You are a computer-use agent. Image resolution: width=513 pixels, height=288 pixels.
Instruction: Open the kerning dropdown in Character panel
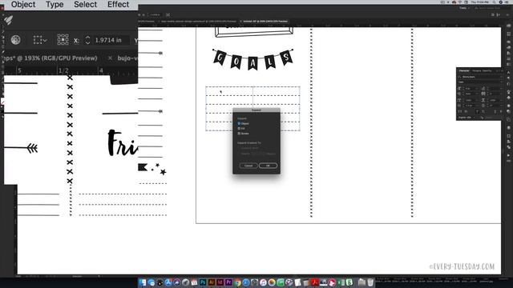point(477,94)
